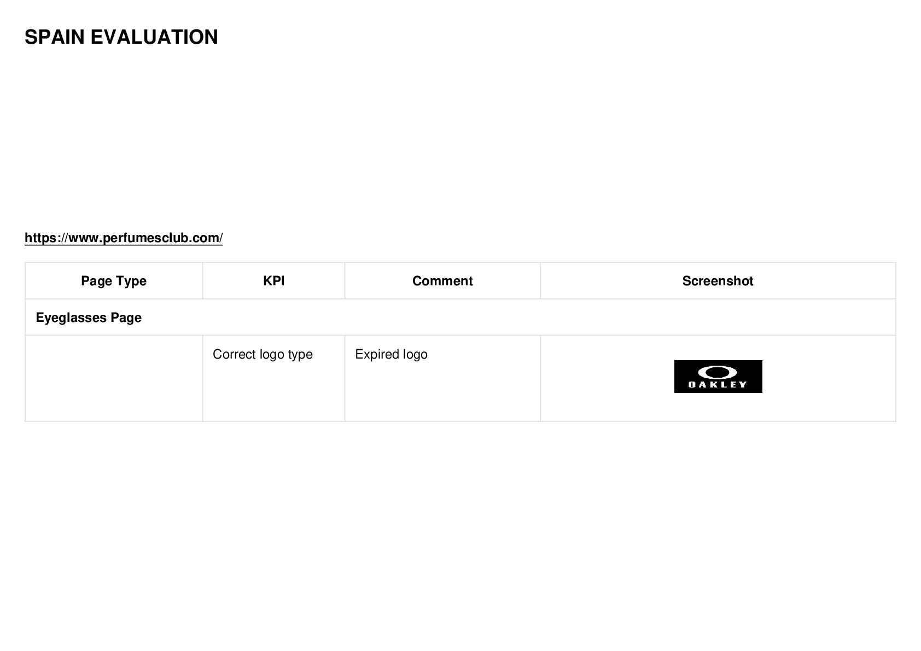Select the Eyeglasses Page section row

460,318
